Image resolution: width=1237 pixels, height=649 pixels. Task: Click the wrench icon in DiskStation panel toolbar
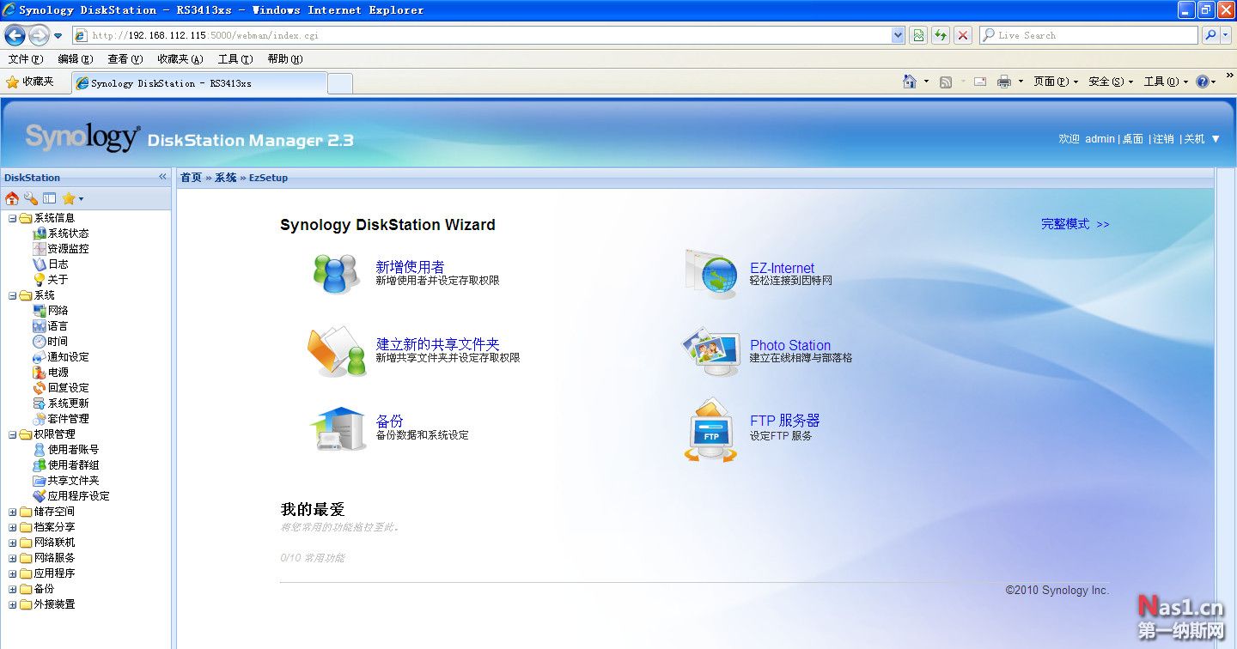pos(31,198)
